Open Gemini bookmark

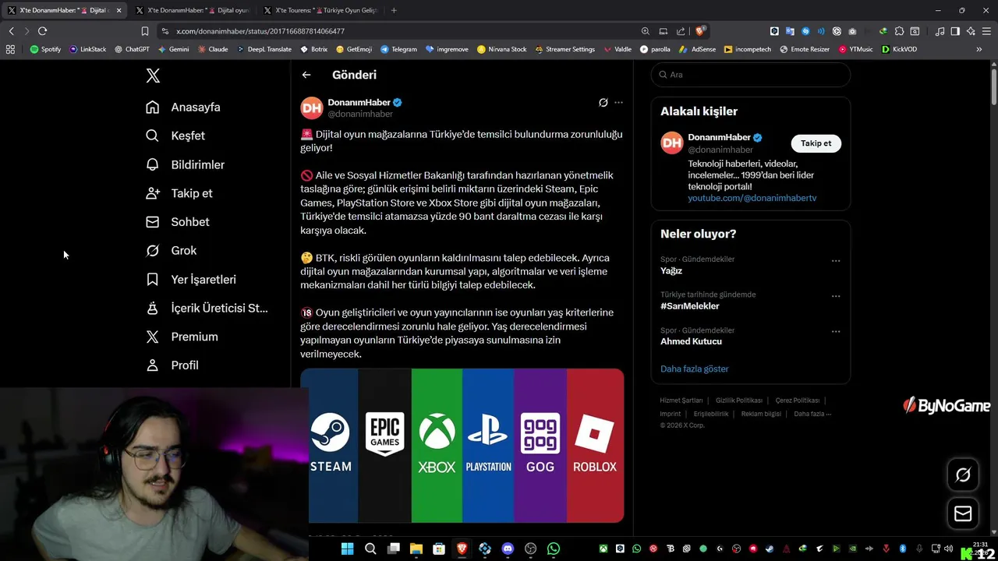(x=173, y=49)
